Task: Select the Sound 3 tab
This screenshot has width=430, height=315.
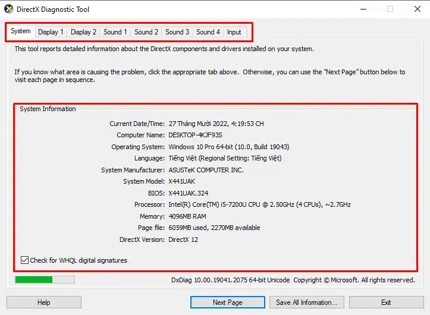Action: 177,32
